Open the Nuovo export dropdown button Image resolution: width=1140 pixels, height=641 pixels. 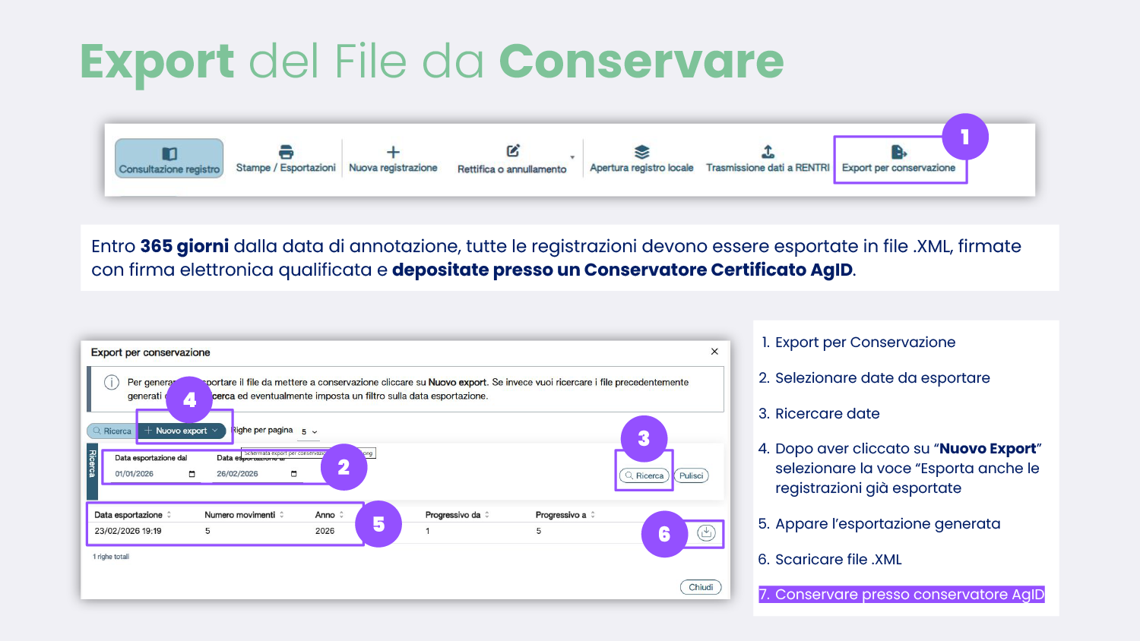(x=182, y=431)
